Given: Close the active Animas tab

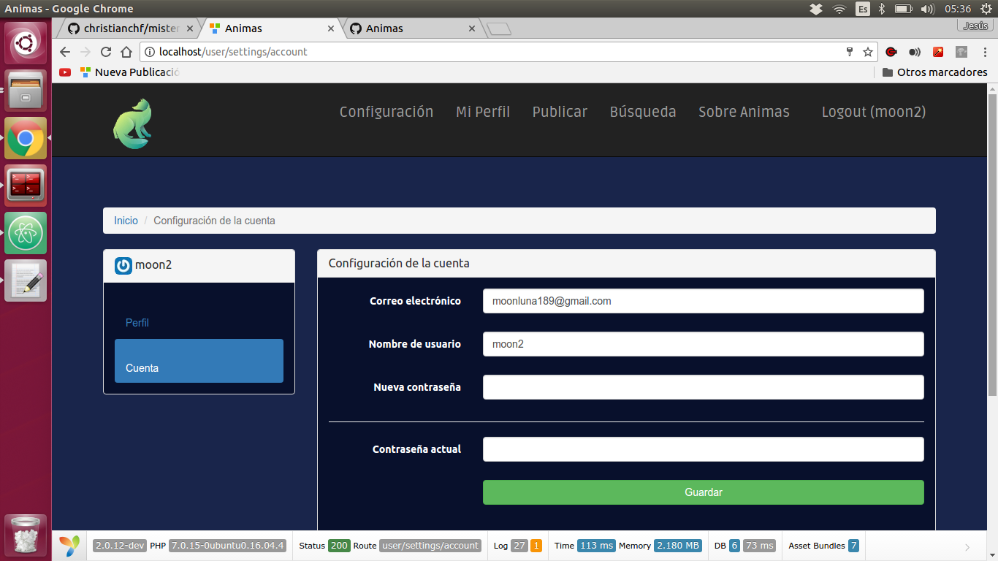Looking at the screenshot, I should pos(330,28).
